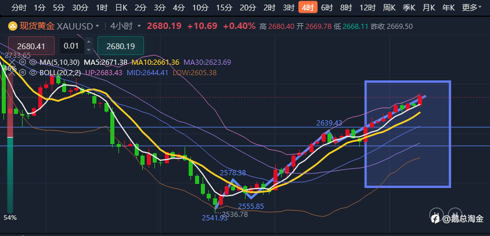Click the 开 2669.78 open value

pos(314,27)
